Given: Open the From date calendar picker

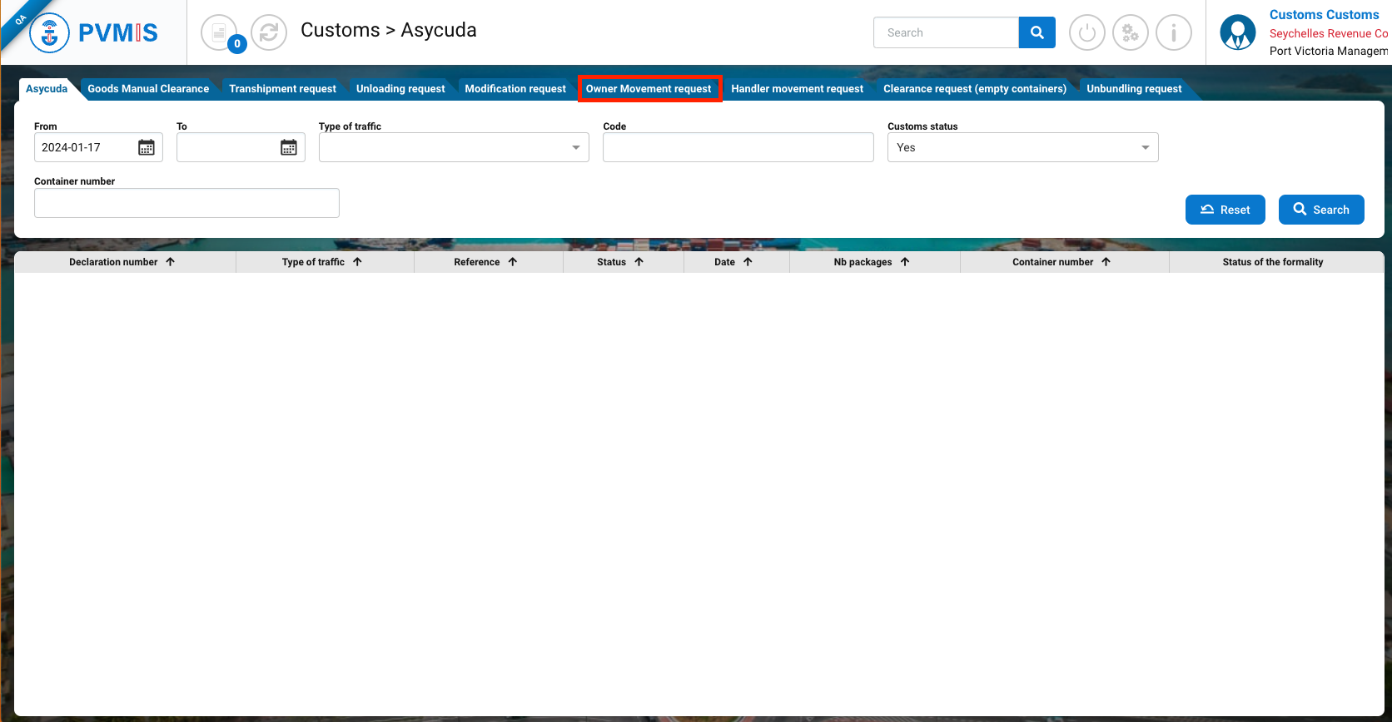Looking at the screenshot, I should click(x=147, y=148).
